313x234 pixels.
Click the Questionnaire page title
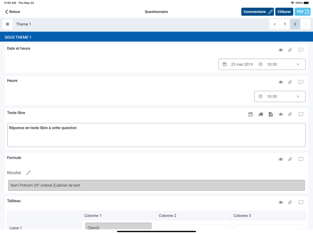pyautogui.click(x=156, y=12)
